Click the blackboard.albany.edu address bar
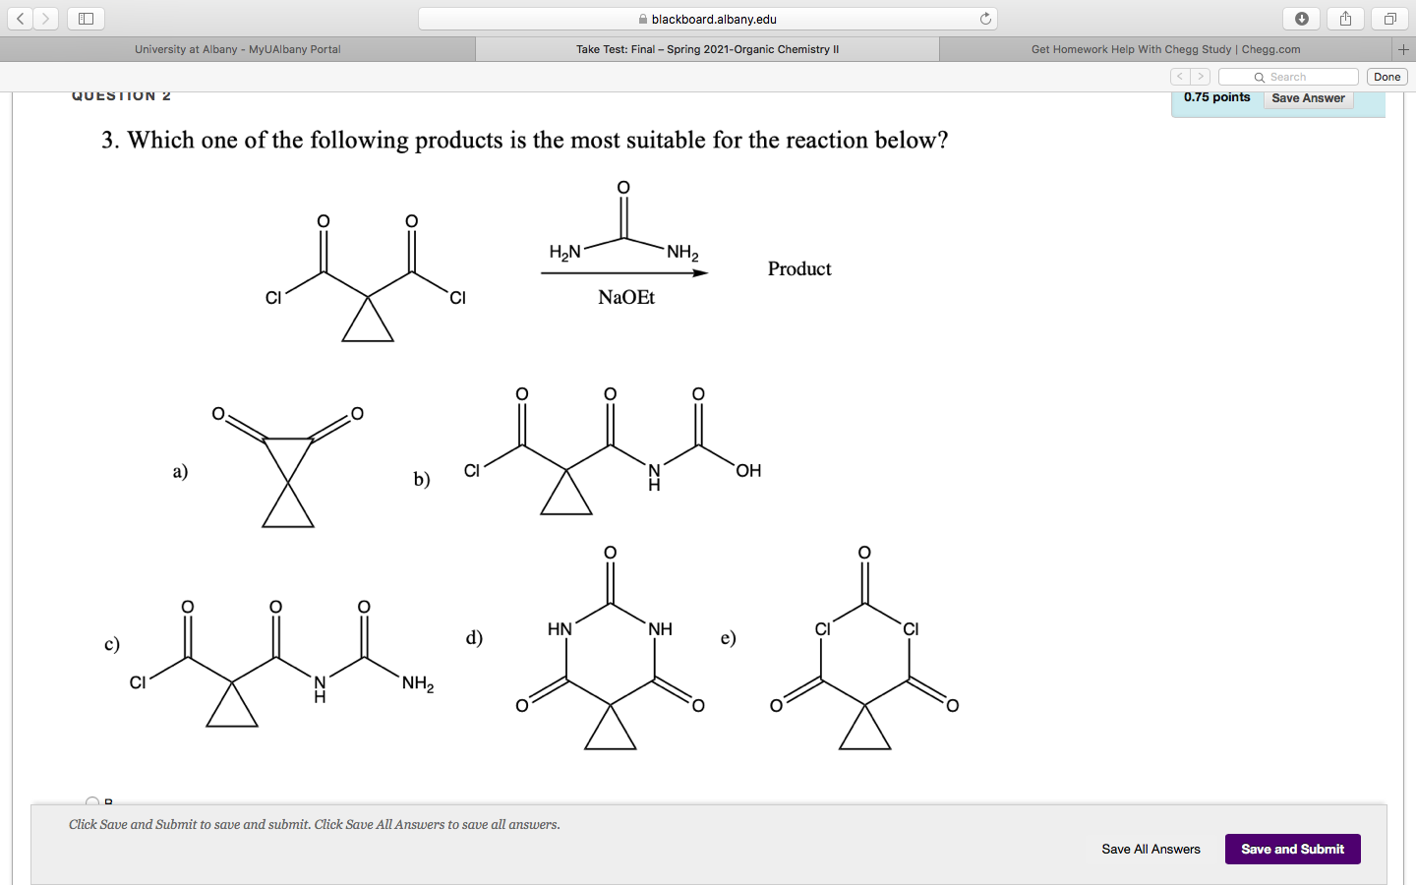 click(x=708, y=19)
